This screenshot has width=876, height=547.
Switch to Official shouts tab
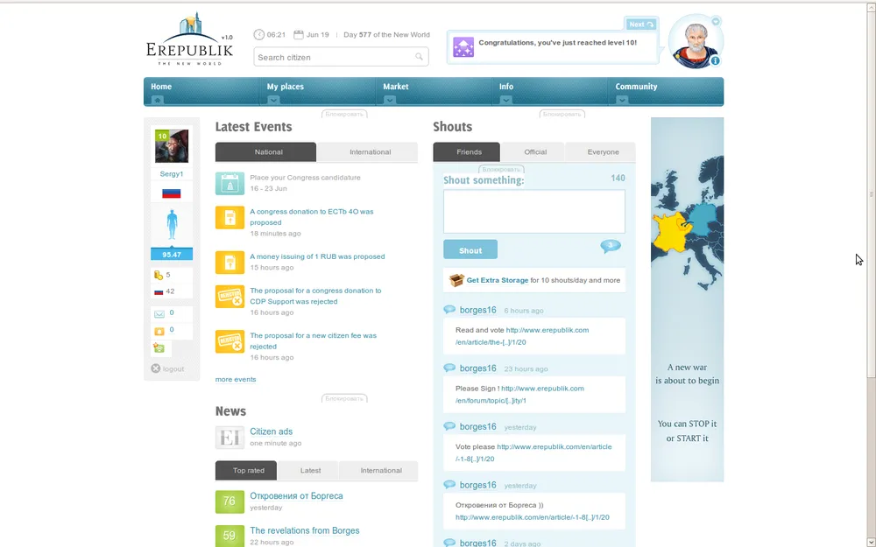tap(535, 152)
